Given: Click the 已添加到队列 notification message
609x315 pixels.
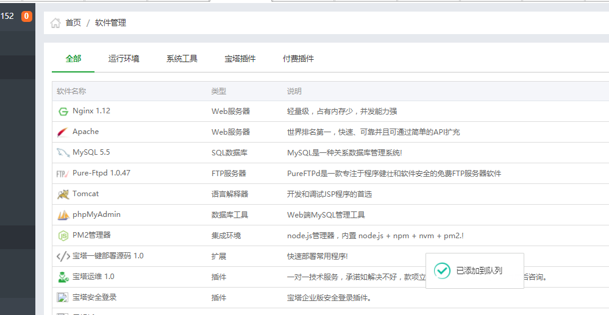Looking at the screenshot, I should [479, 271].
